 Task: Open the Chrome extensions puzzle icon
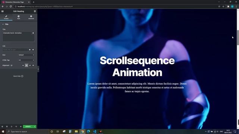coord(228,7)
